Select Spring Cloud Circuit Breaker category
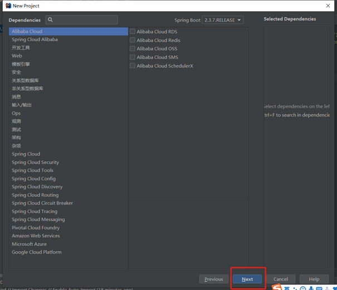The image size is (337, 290). (x=69, y=203)
